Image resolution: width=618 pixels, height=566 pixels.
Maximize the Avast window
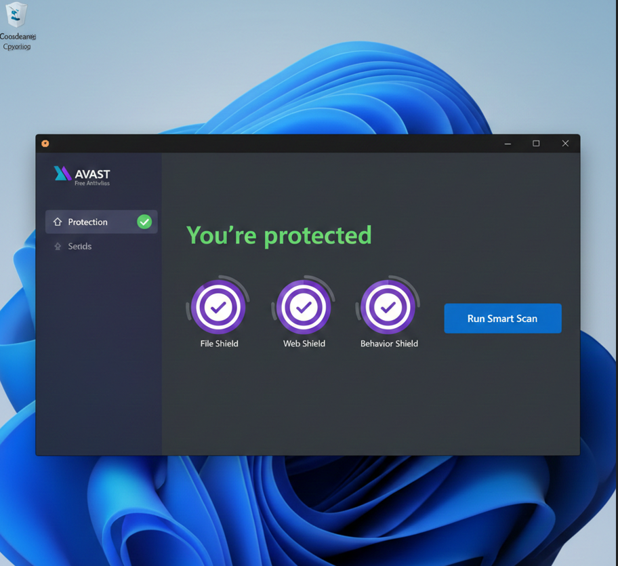(536, 144)
